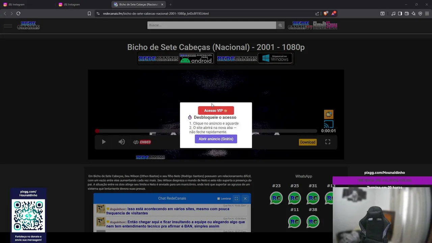This screenshot has width=432, height=243.
Task: Click the video progress seek bar
Action: click(207, 131)
